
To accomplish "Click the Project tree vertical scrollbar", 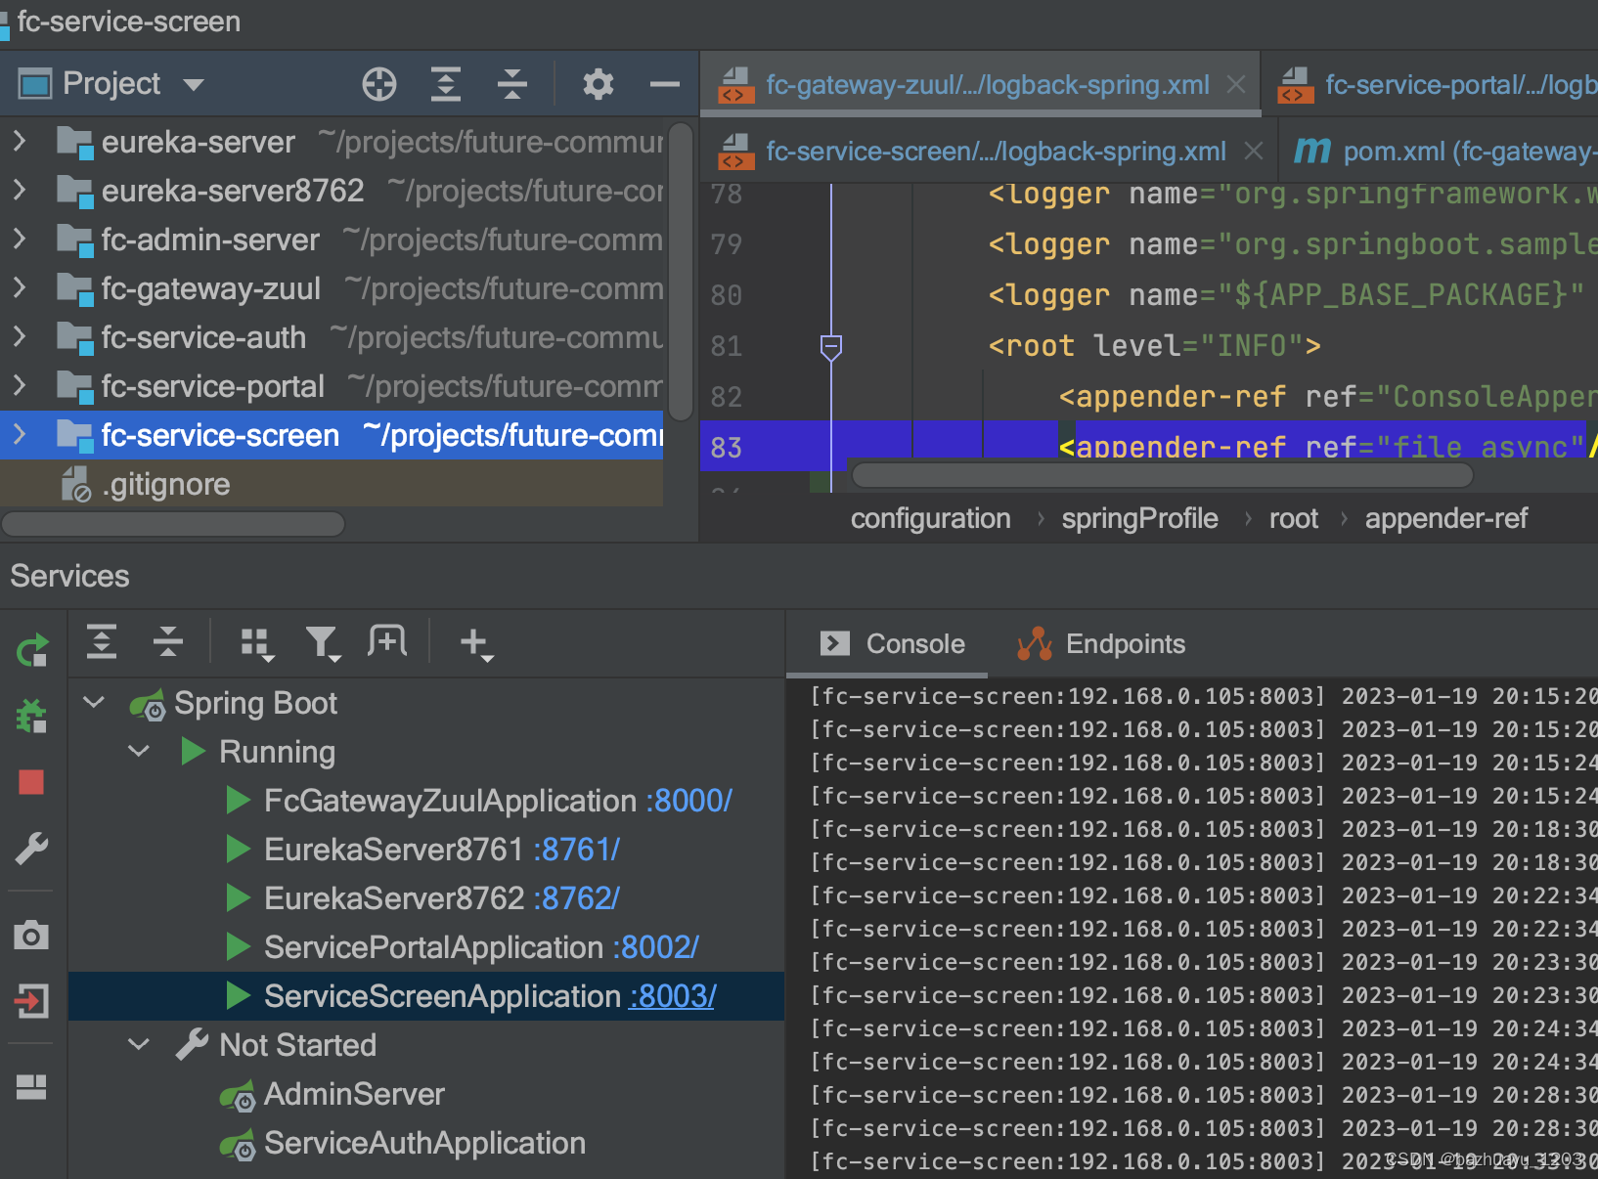I will click(682, 271).
